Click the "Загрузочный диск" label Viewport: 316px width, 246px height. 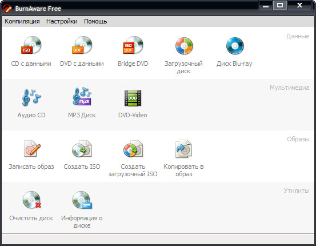pos(183,67)
